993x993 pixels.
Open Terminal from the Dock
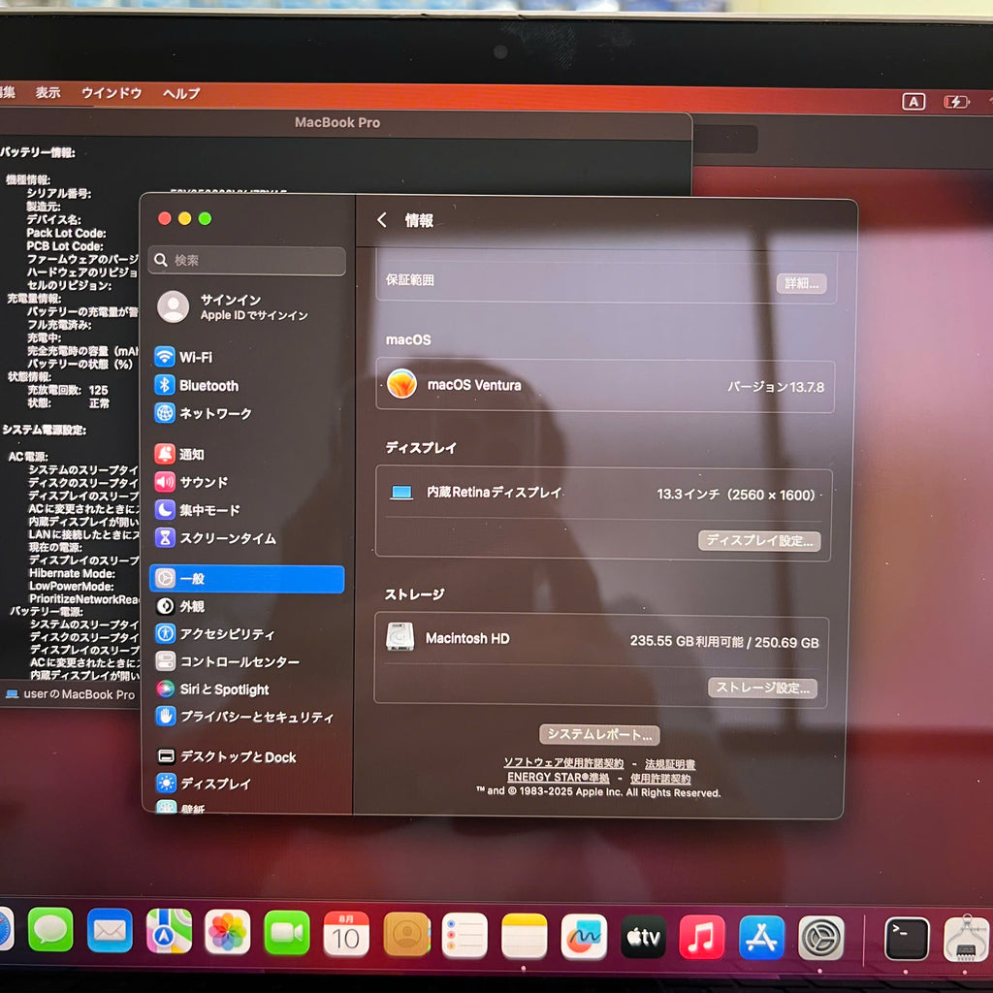[907, 939]
